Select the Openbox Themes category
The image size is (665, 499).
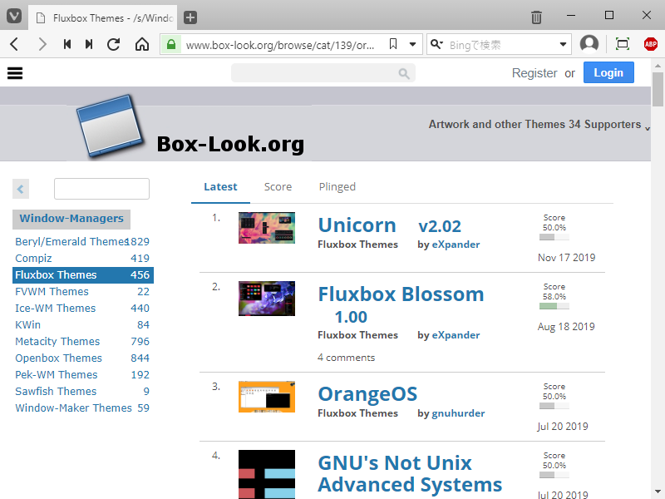pos(82,358)
